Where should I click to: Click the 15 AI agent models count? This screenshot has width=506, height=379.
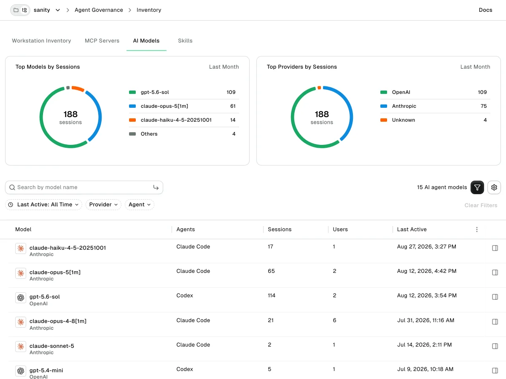click(442, 187)
